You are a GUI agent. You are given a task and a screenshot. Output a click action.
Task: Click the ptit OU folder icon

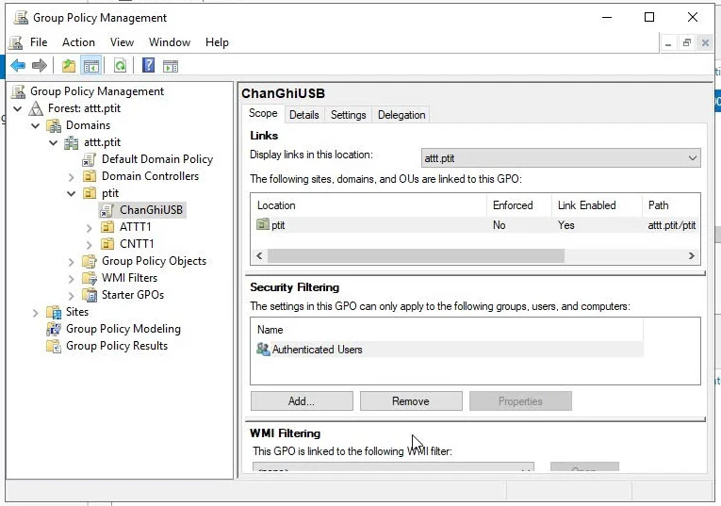[90, 193]
